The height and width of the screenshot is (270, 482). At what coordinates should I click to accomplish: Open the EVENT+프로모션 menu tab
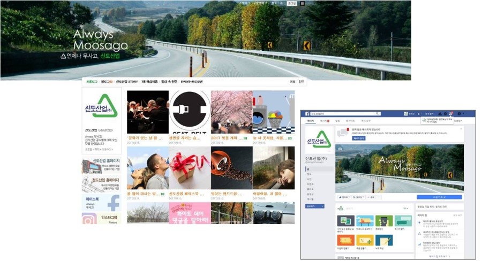[x=192, y=82]
